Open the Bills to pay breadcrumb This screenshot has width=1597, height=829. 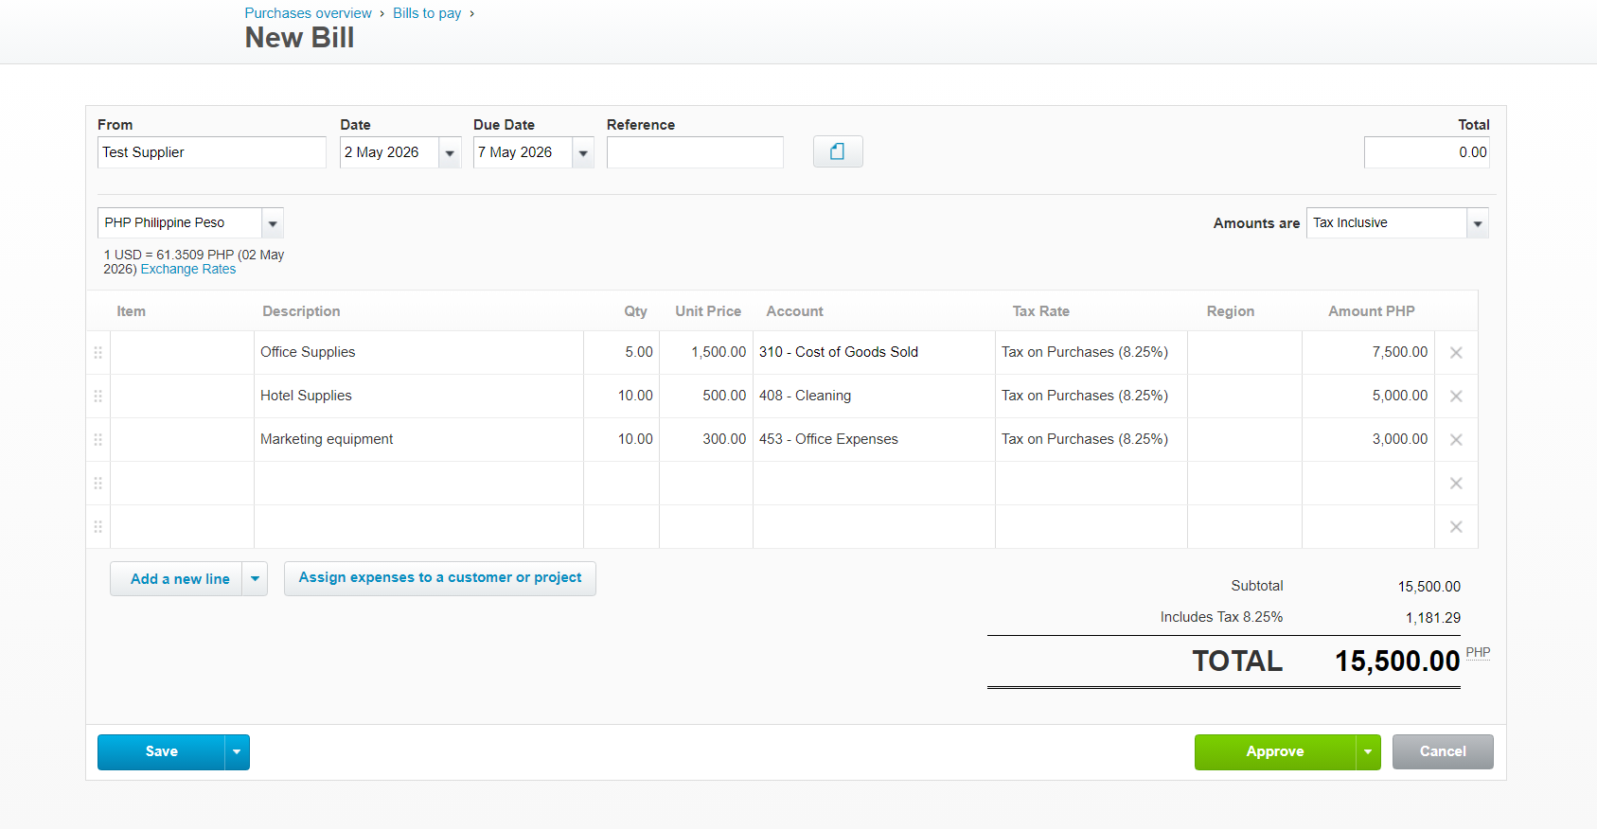pyautogui.click(x=427, y=13)
